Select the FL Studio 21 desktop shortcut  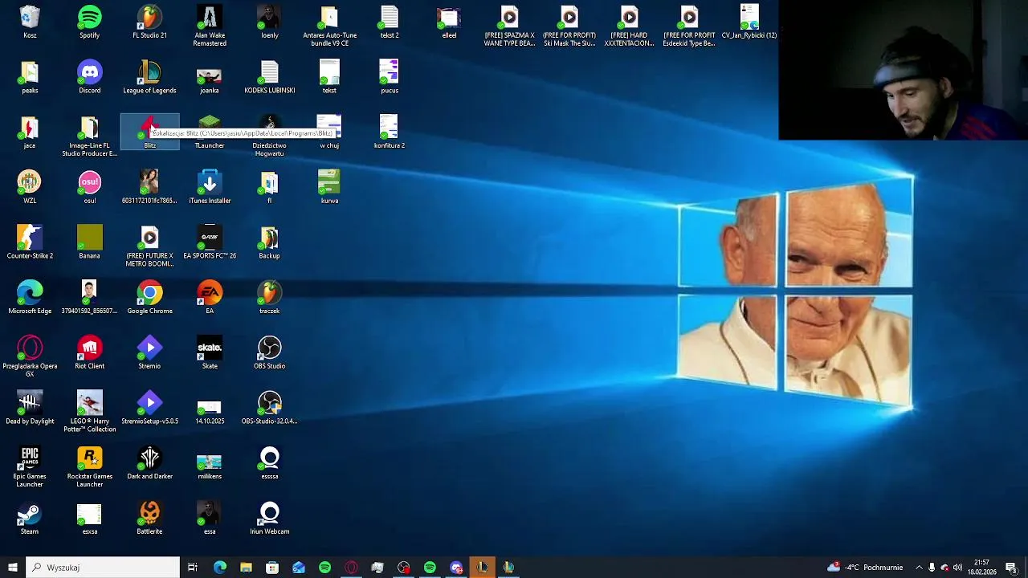[149, 22]
